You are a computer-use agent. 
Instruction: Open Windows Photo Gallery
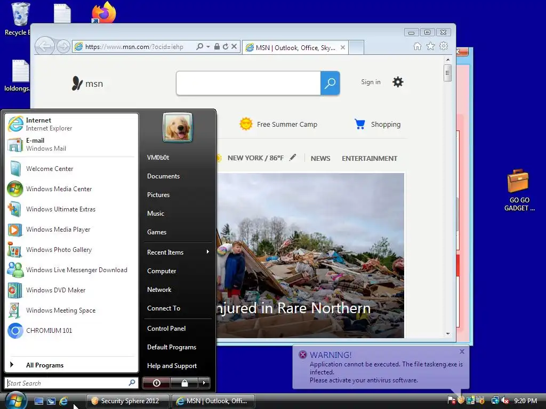[x=71, y=250]
